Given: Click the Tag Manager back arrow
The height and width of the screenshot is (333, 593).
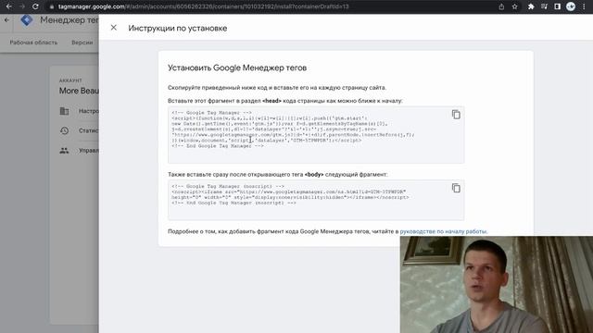Looking at the screenshot, I should pyautogui.click(x=6, y=20).
